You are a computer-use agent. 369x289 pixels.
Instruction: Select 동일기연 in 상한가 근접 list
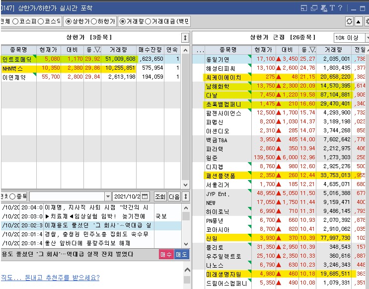pos(280,59)
